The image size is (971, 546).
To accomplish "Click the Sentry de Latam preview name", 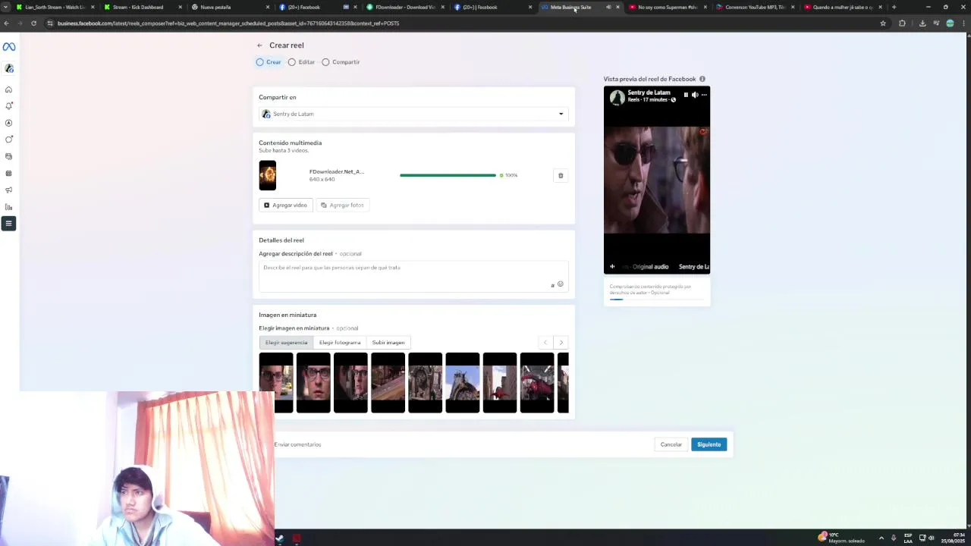I will tap(649, 93).
